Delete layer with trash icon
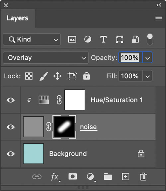The height and width of the screenshot is (191, 166). [x=143, y=177]
